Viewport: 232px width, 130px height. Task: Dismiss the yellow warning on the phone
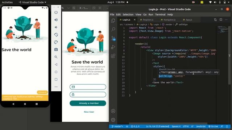coord(42,92)
